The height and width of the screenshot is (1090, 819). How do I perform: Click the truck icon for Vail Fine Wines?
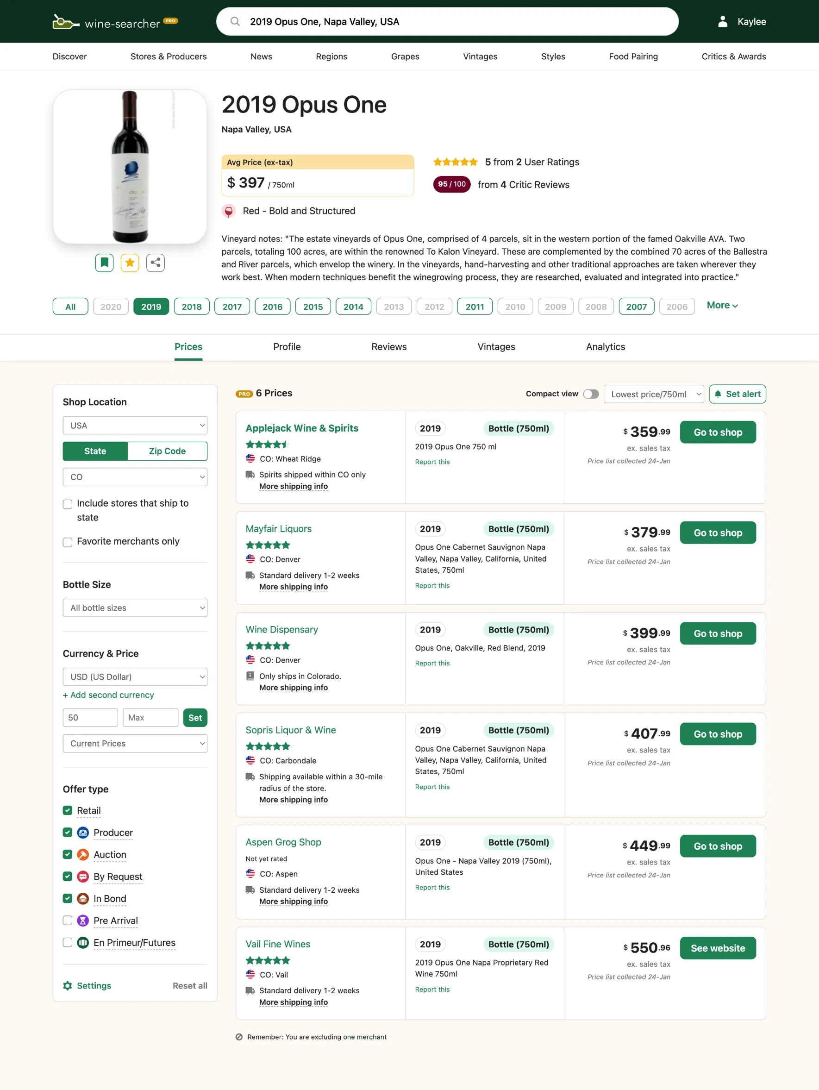point(250,990)
